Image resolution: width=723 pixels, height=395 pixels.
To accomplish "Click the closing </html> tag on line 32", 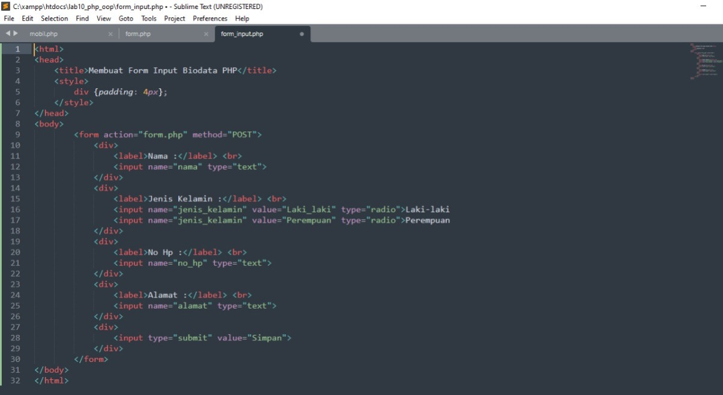I will point(52,381).
